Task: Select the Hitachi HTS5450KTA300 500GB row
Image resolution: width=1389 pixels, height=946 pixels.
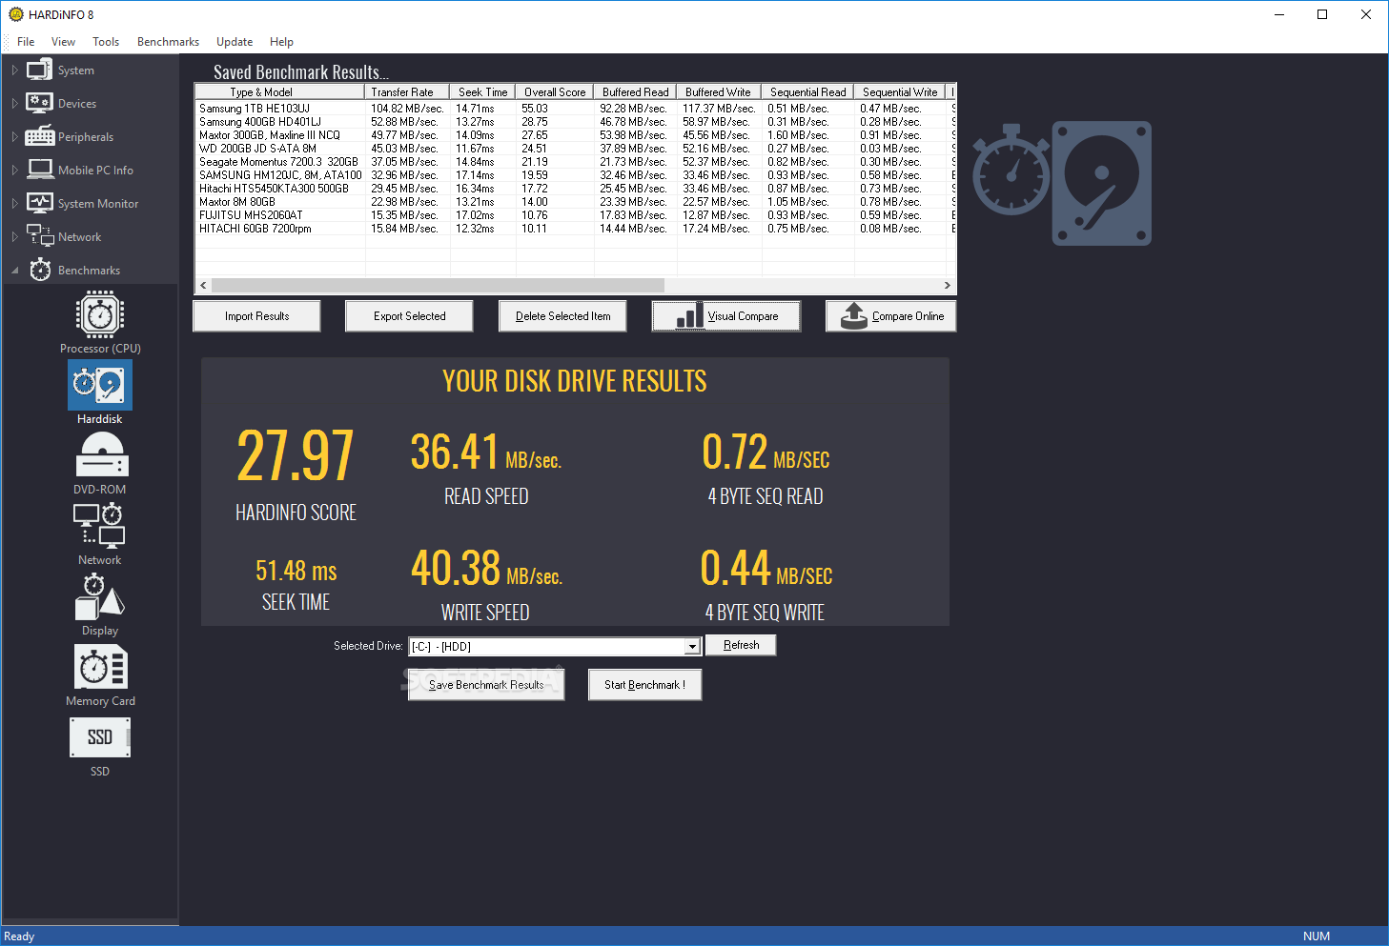Action: (x=575, y=189)
